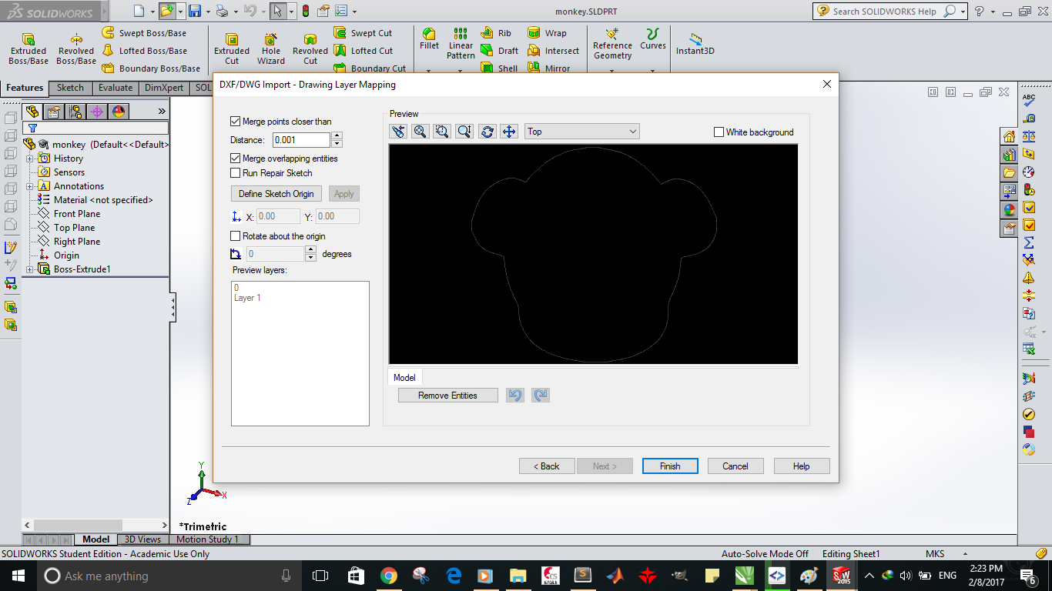This screenshot has height=591, width=1052.
Task: Select the Draft tool
Action: [x=499, y=51]
